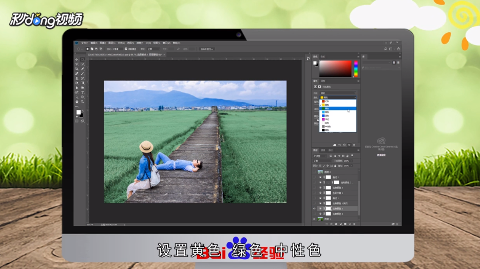This screenshot has height=269, width=480.
Task: Select the Move tool
Action: pos(76,60)
